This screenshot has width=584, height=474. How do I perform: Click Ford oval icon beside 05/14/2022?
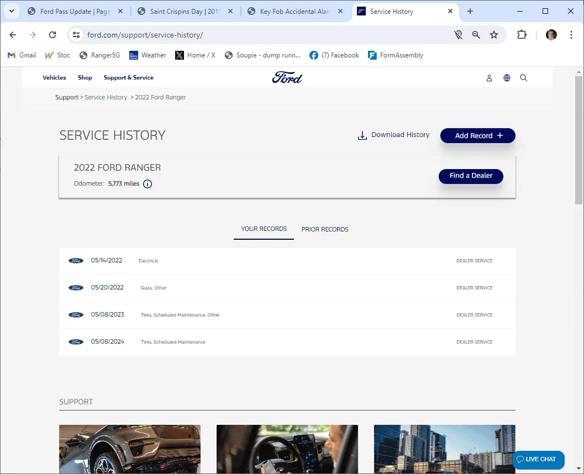pos(76,261)
